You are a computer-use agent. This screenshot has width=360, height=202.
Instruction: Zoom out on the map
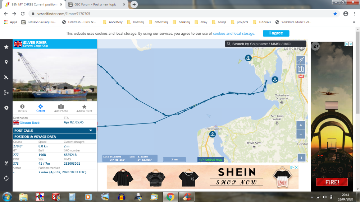[301, 135]
